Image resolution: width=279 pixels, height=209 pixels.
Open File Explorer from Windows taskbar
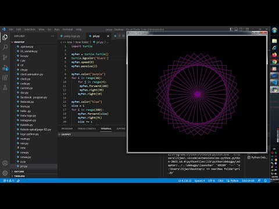(274, 41)
